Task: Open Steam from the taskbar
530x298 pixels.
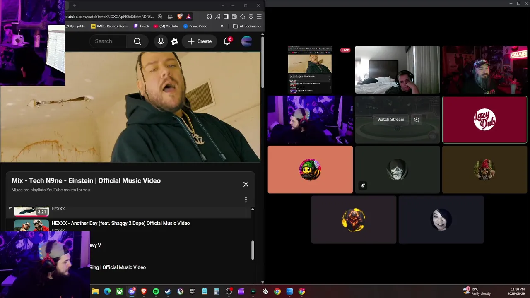Action: click(168, 291)
